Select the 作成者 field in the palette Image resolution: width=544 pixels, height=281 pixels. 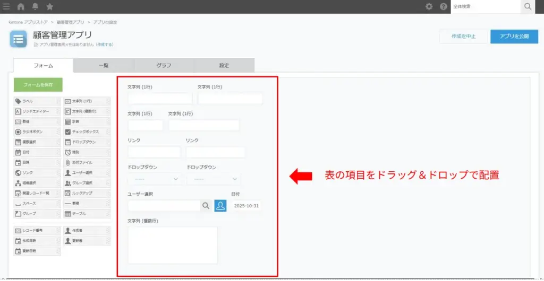point(87,231)
